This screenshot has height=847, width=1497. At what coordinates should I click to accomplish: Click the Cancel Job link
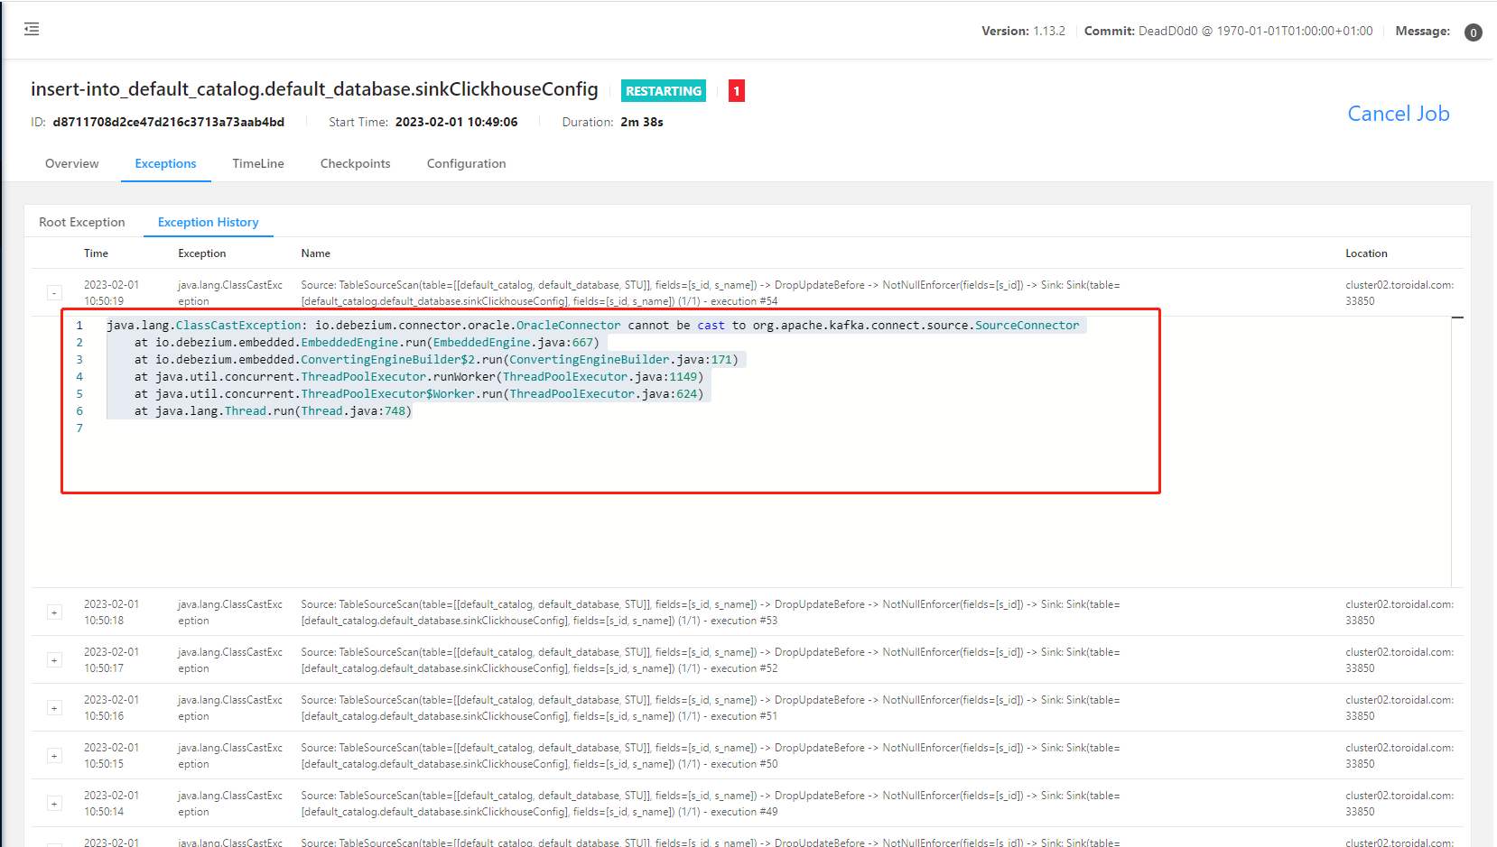click(x=1398, y=114)
